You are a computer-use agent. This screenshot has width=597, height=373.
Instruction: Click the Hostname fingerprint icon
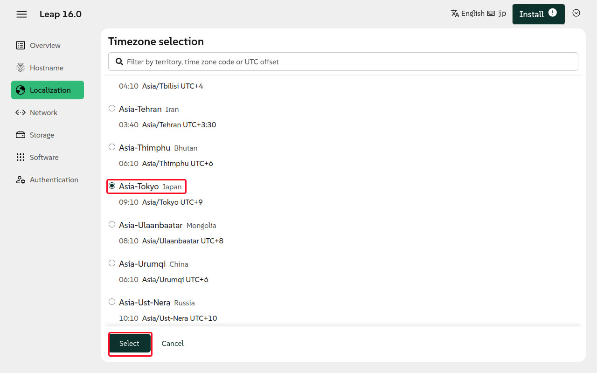(21, 68)
